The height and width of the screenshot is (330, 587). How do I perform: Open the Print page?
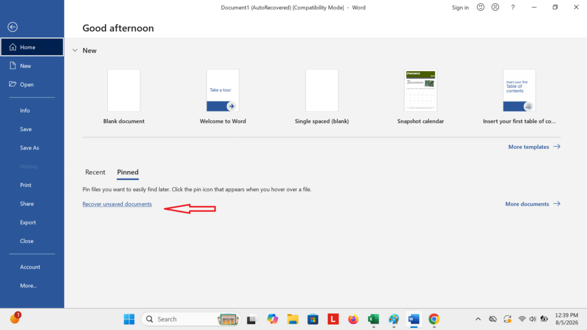pos(26,185)
